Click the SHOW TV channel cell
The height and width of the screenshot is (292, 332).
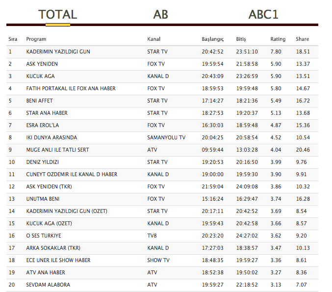(x=158, y=261)
